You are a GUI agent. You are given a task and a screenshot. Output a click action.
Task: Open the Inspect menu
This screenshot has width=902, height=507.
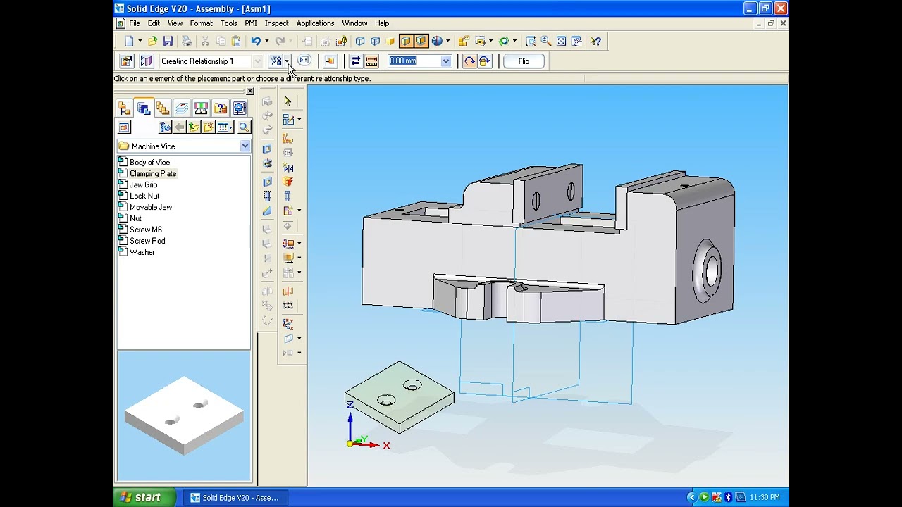(276, 23)
